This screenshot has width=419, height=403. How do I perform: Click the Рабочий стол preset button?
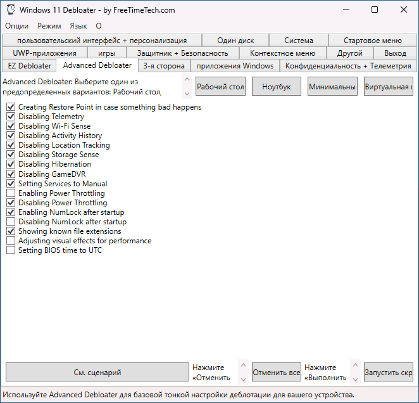tap(220, 86)
